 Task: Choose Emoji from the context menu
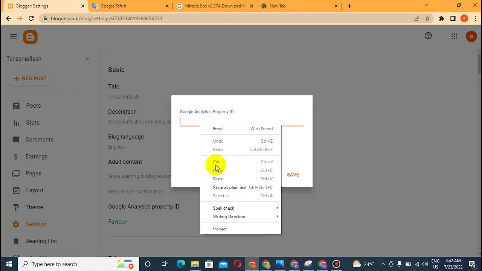(241, 129)
